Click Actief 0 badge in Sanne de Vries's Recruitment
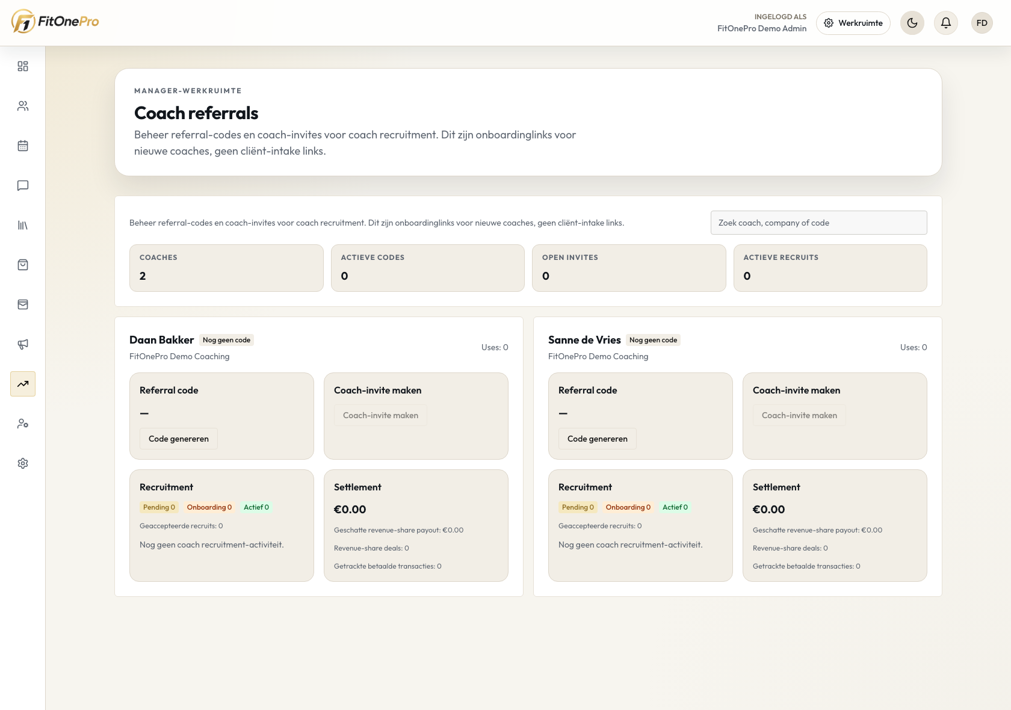 (675, 507)
